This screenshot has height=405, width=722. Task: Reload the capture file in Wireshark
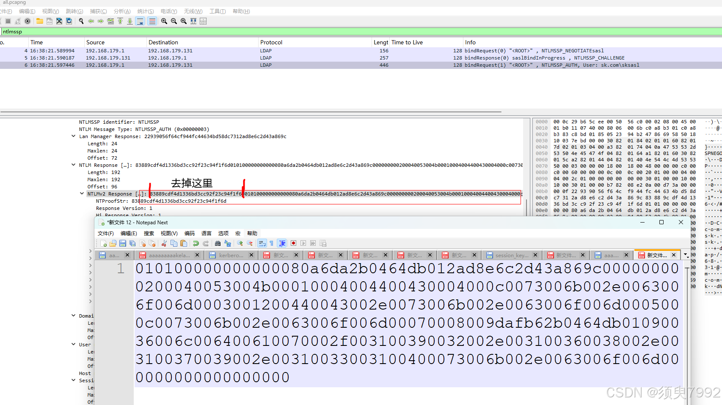(x=69, y=21)
